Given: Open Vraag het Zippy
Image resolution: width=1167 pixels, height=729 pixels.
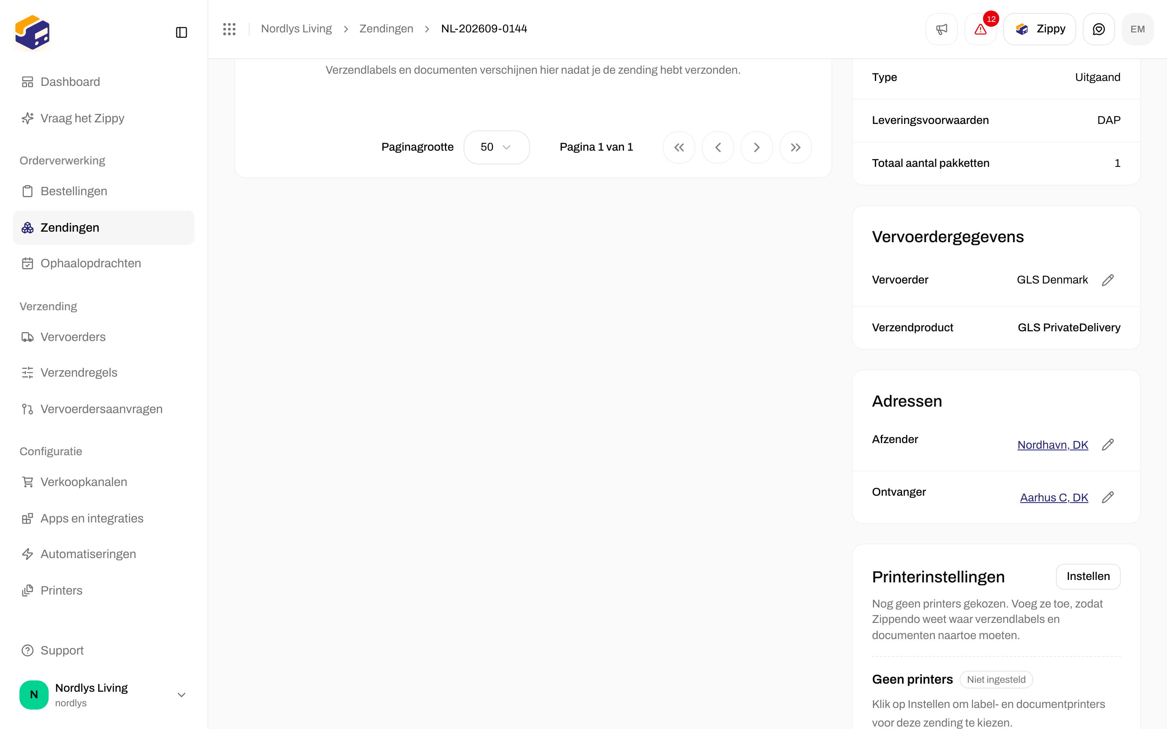Looking at the screenshot, I should 104,118.
